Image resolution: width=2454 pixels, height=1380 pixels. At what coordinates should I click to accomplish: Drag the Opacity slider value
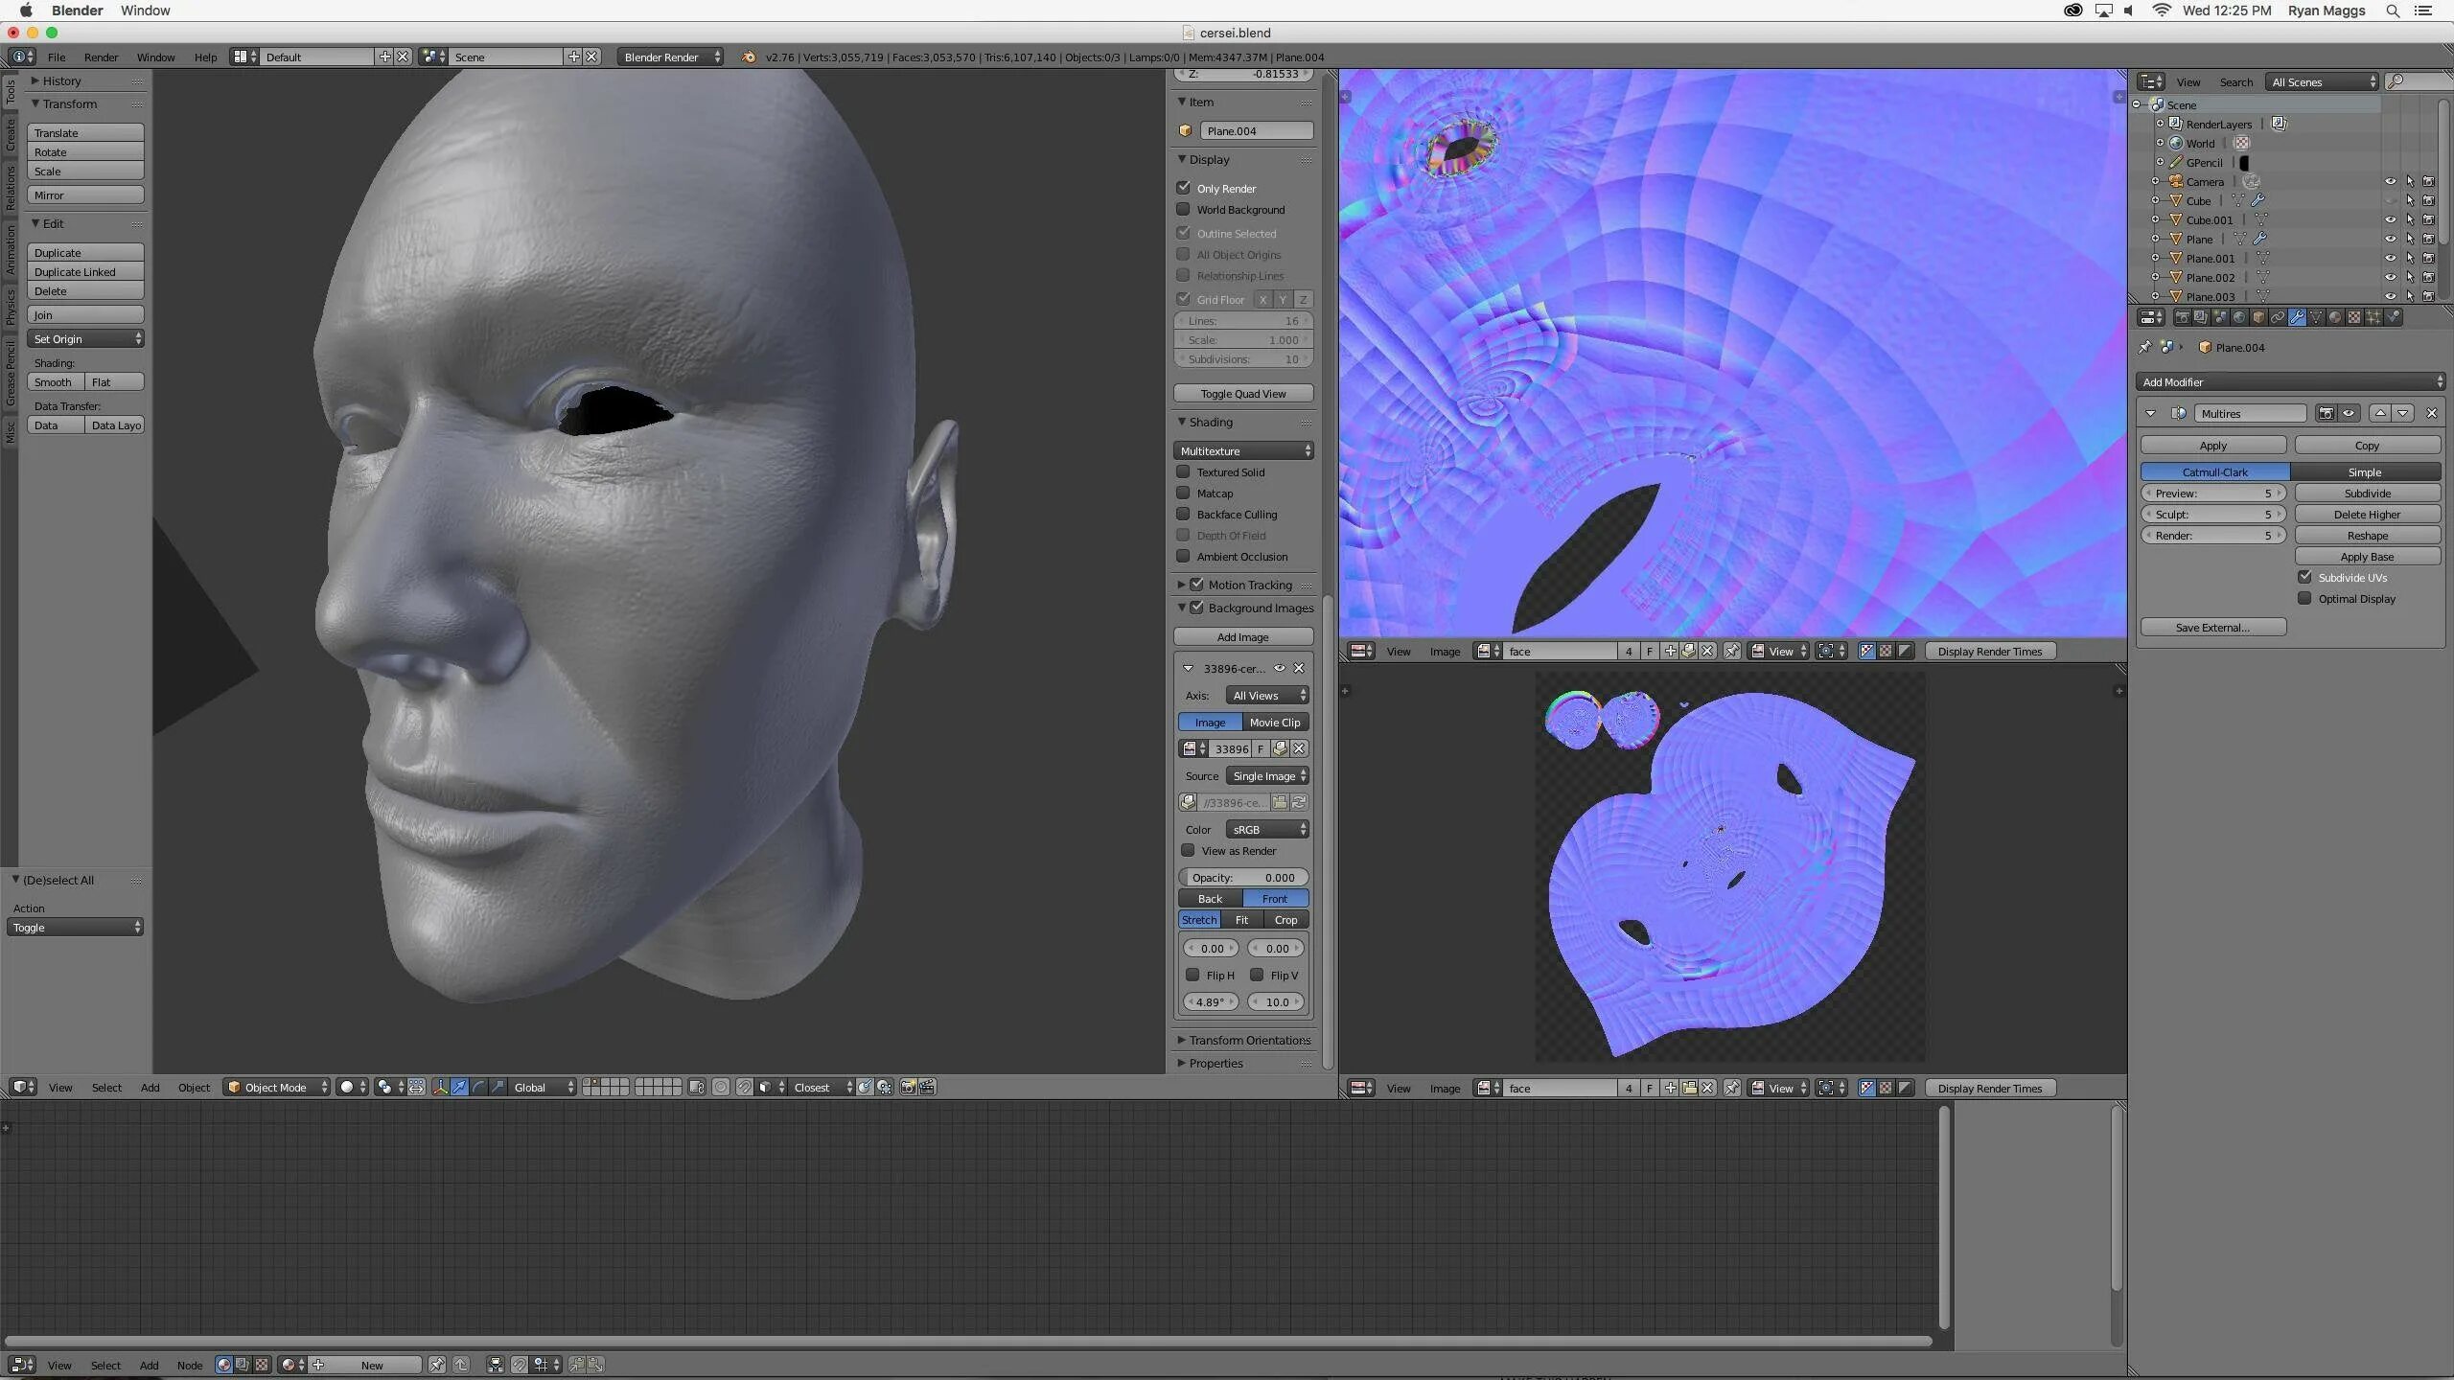click(1244, 876)
